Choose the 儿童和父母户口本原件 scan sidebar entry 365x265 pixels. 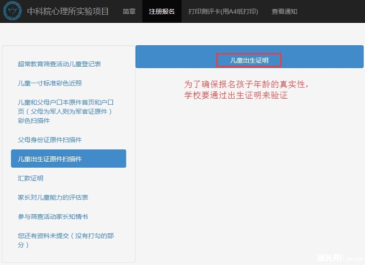click(65, 111)
